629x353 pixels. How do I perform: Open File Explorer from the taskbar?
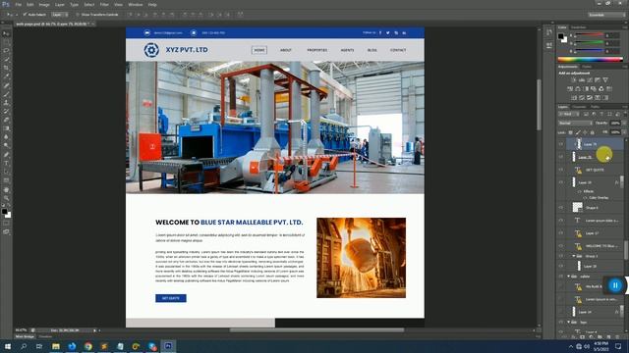56,346
